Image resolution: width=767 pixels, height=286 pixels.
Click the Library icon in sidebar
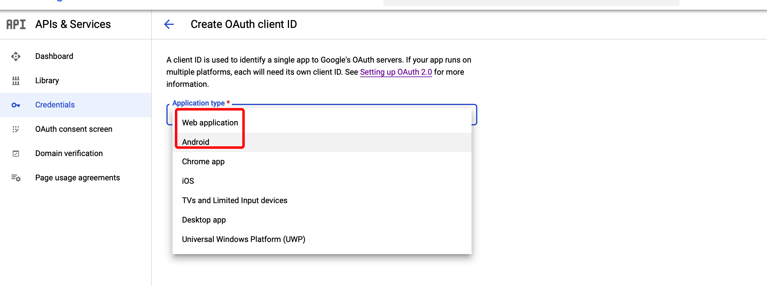tap(15, 80)
